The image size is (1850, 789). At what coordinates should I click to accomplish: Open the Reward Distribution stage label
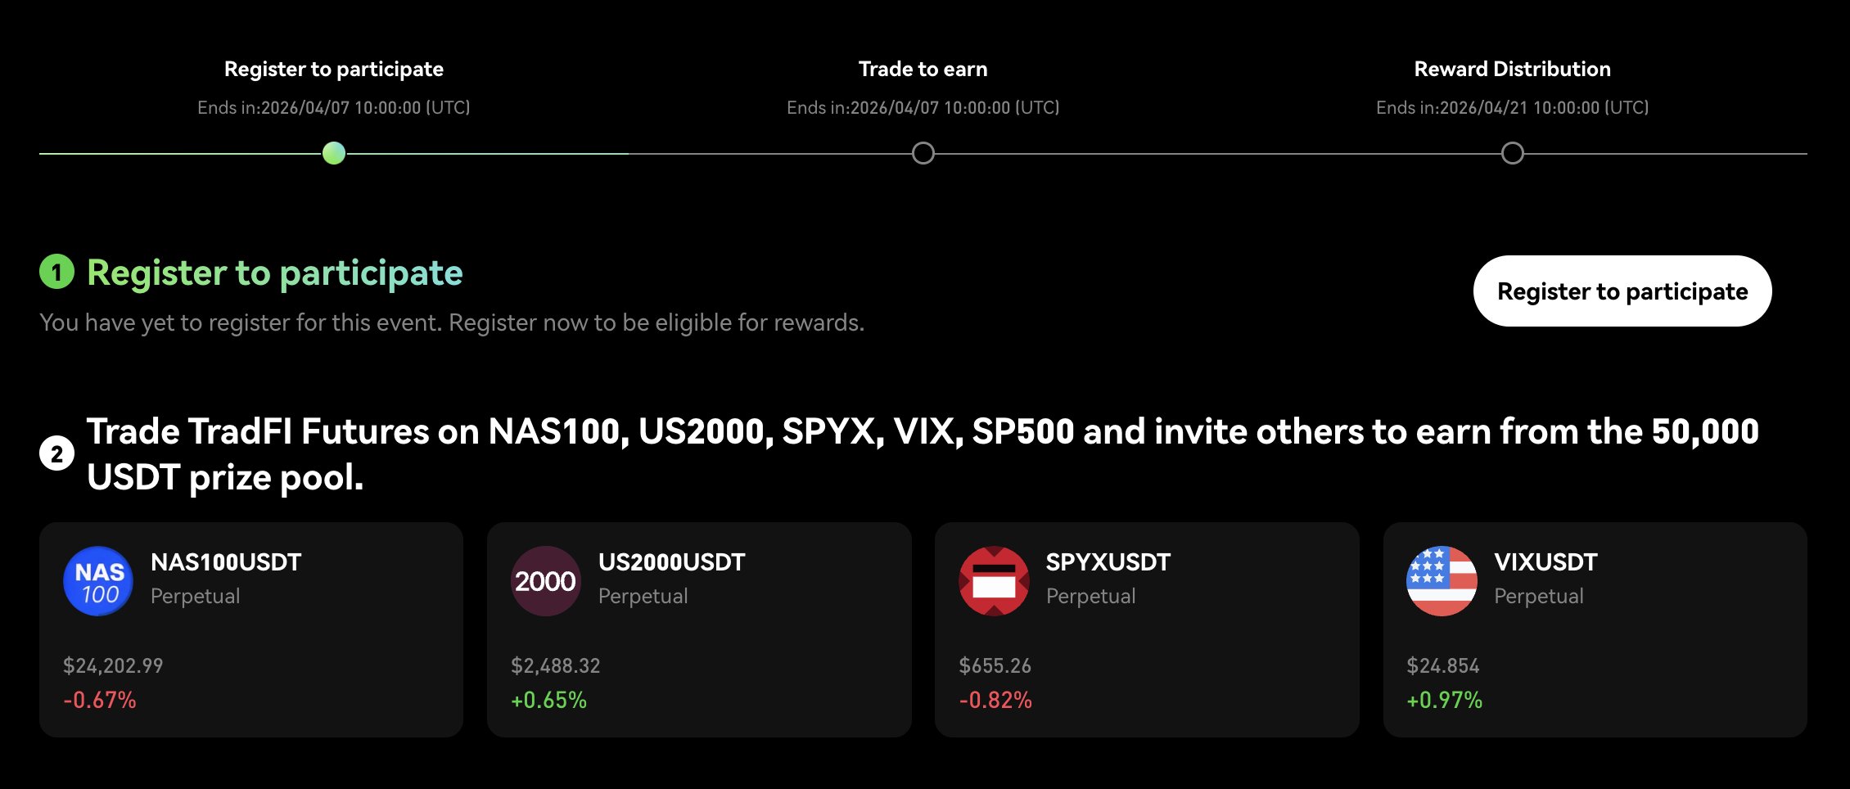click(1512, 70)
